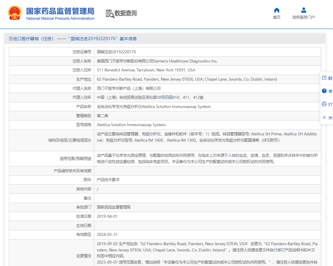Click the 结构及组成/主要组成成分 label
This screenshot has height=266, width=333.
70,140
